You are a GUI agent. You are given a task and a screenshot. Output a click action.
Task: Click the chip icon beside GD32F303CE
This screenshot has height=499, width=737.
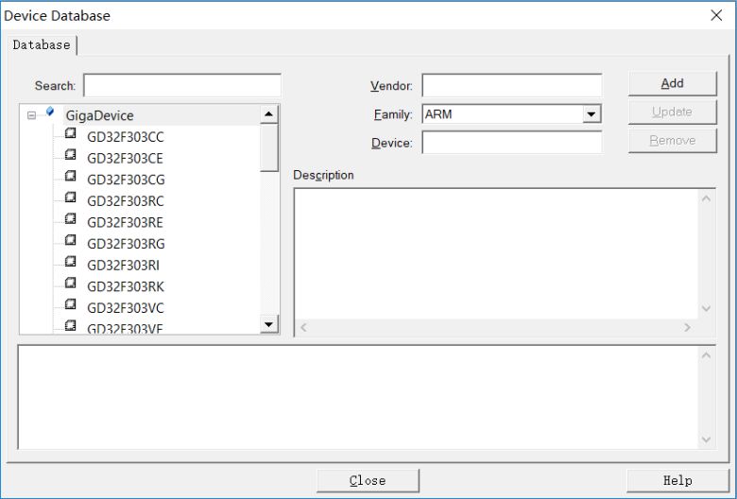71,154
